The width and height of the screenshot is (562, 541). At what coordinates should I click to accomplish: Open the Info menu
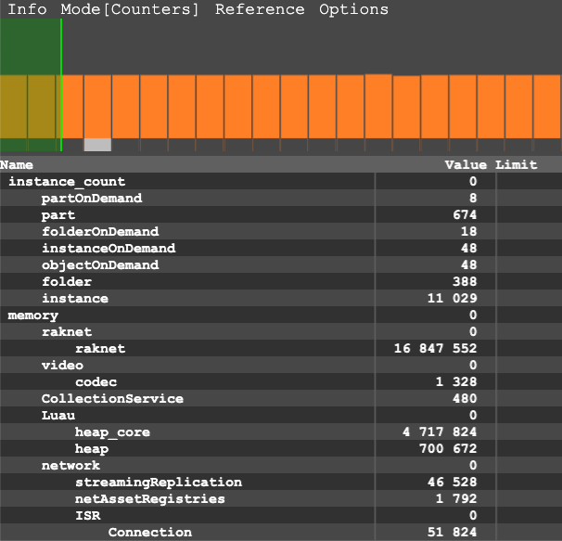27,9
